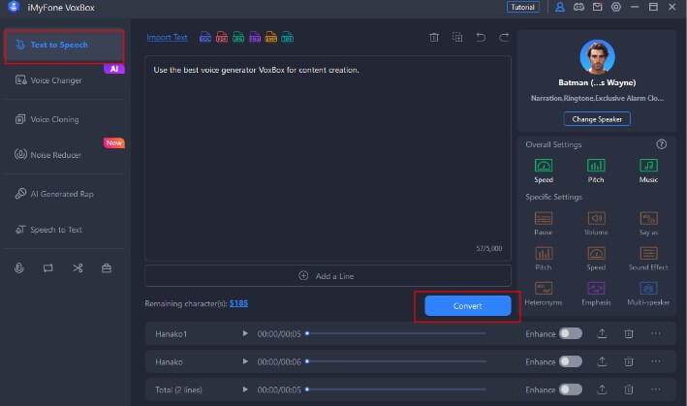Apply Emphasis to selected text
687x406 pixels.
(596, 294)
